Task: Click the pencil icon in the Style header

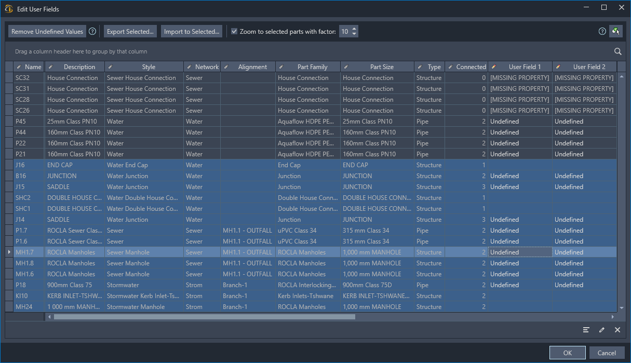Action: 110,67
